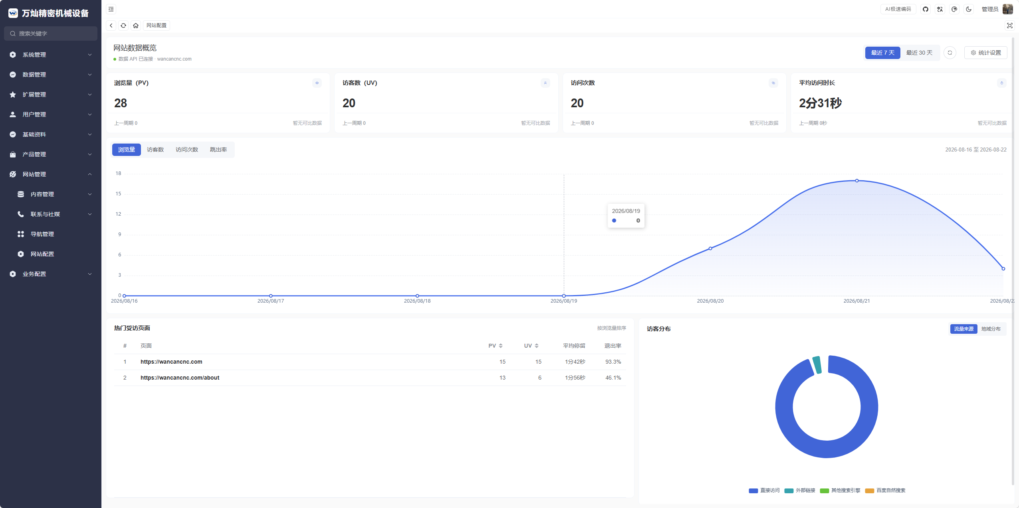
Task: Expand 扩展管理 menu
Action: coord(51,95)
